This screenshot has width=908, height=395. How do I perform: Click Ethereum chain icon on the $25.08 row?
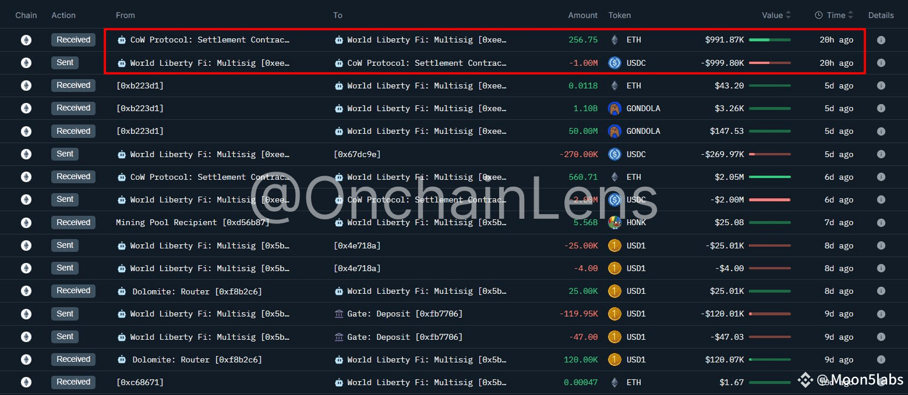coord(26,223)
